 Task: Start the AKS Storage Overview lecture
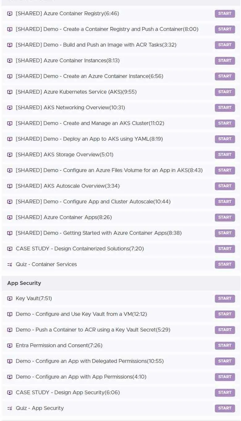[225, 155]
